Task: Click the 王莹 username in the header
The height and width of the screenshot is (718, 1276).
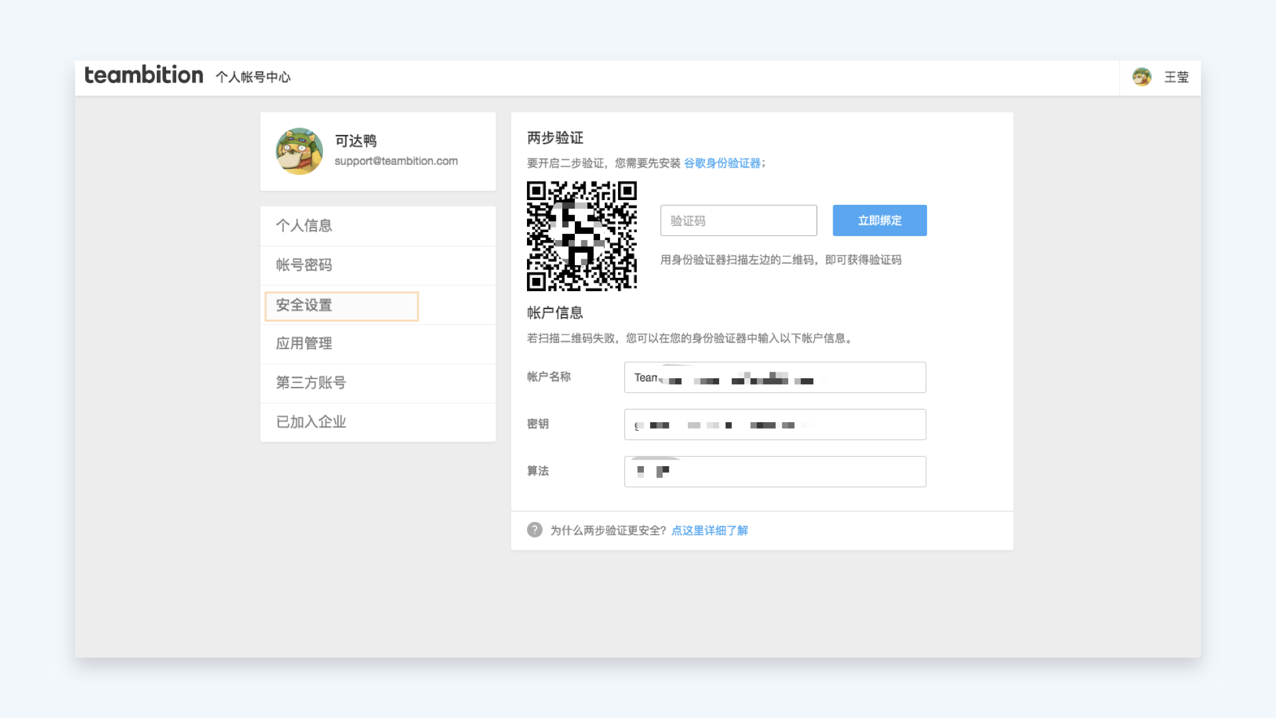Action: (1176, 77)
